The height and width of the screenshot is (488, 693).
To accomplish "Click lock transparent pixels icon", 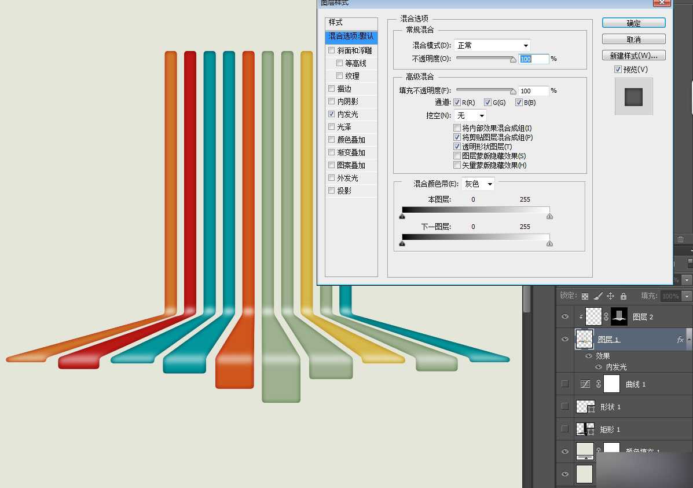I will (585, 296).
